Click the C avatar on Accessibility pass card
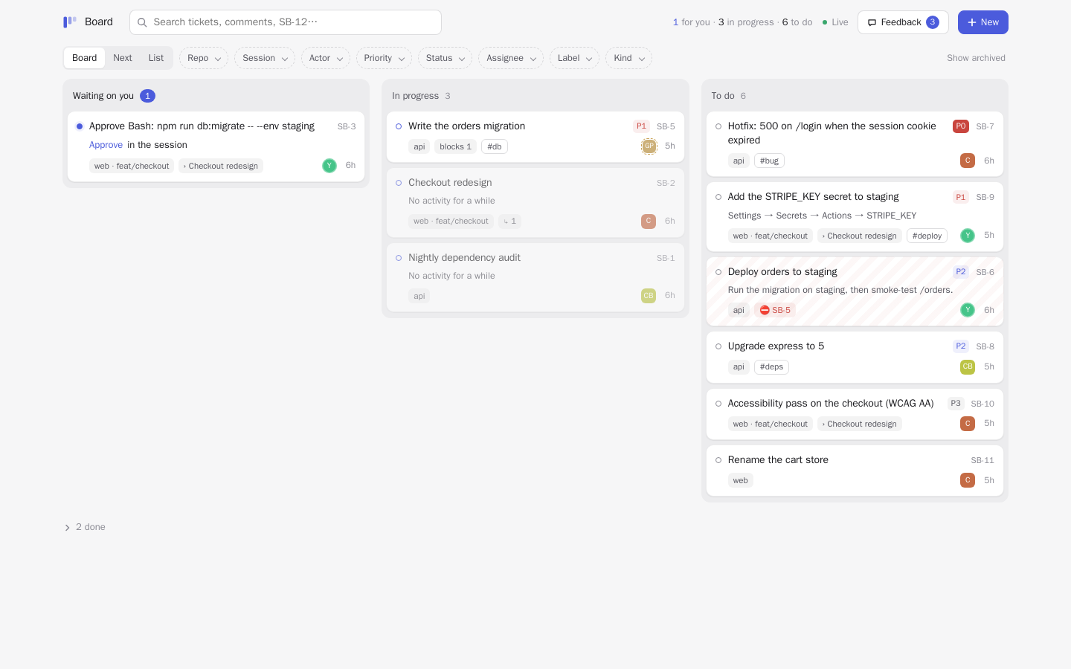1071x669 pixels. 968,424
